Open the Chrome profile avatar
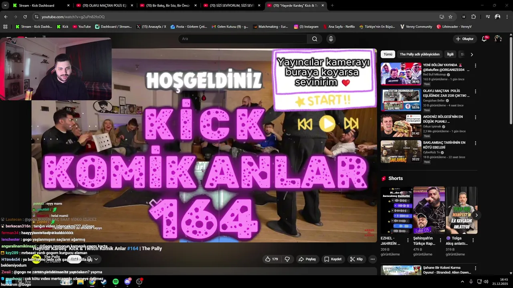513x288 pixels. click(x=497, y=17)
